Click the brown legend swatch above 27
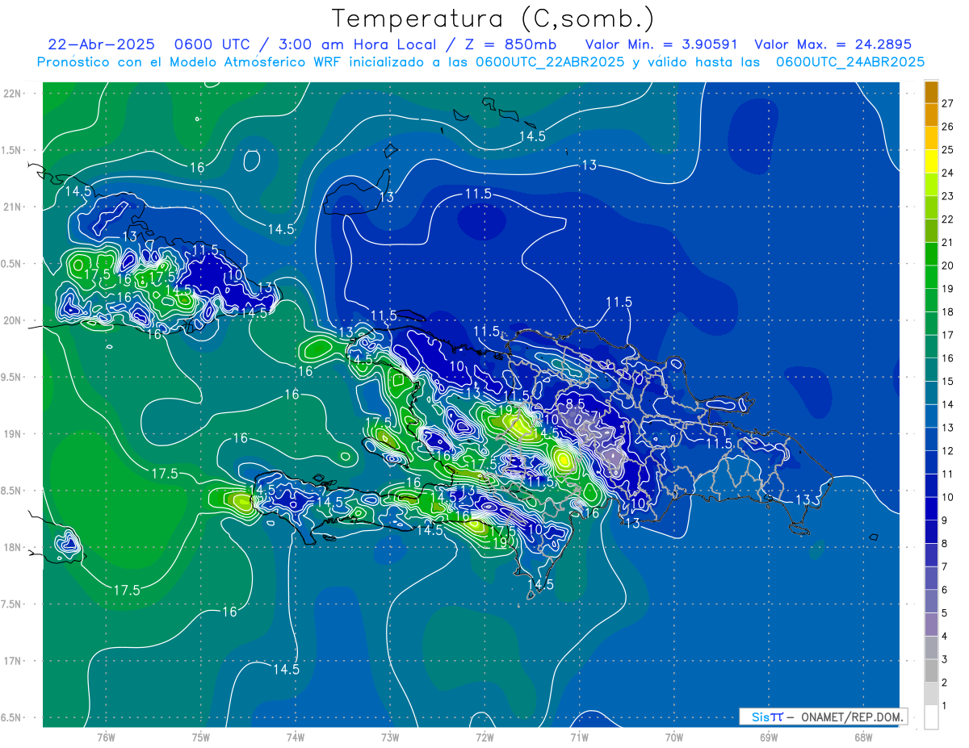 [x=931, y=92]
